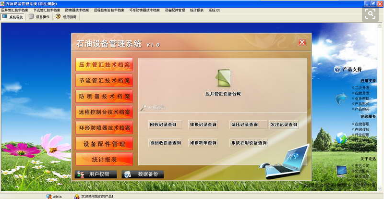The image size is (384, 199).
Task: Open the 在线客服 link
Action: pos(362,124)
